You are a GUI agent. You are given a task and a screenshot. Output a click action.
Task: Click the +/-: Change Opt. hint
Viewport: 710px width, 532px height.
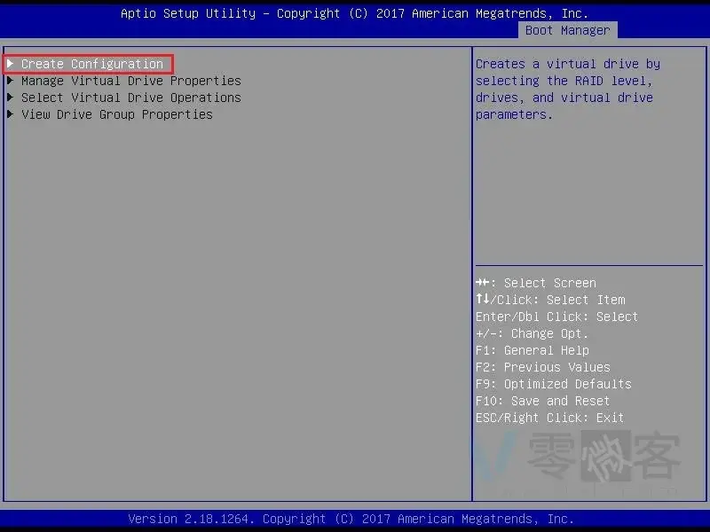[532, 333]
